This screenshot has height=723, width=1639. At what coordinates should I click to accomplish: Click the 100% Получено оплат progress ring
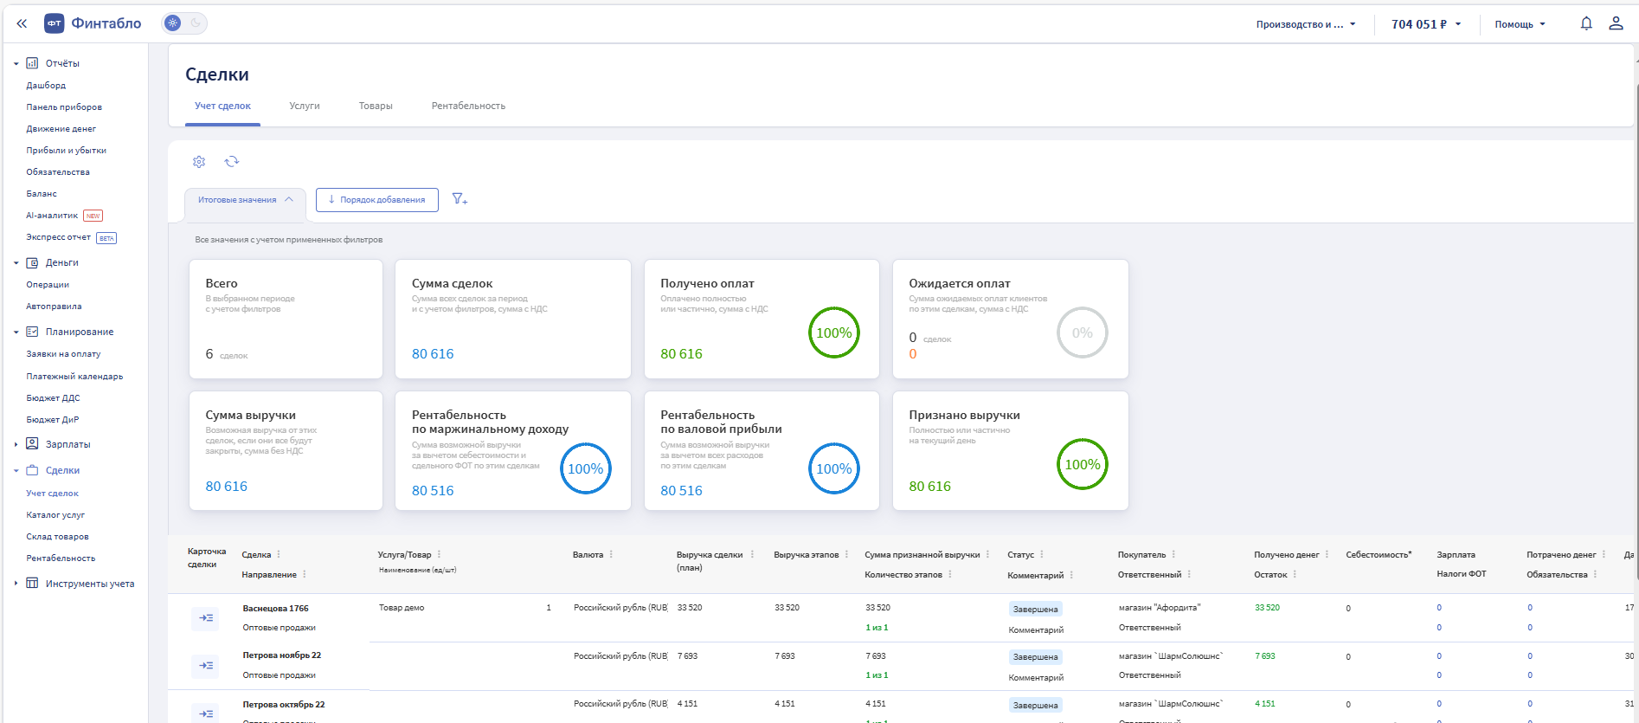833,332
